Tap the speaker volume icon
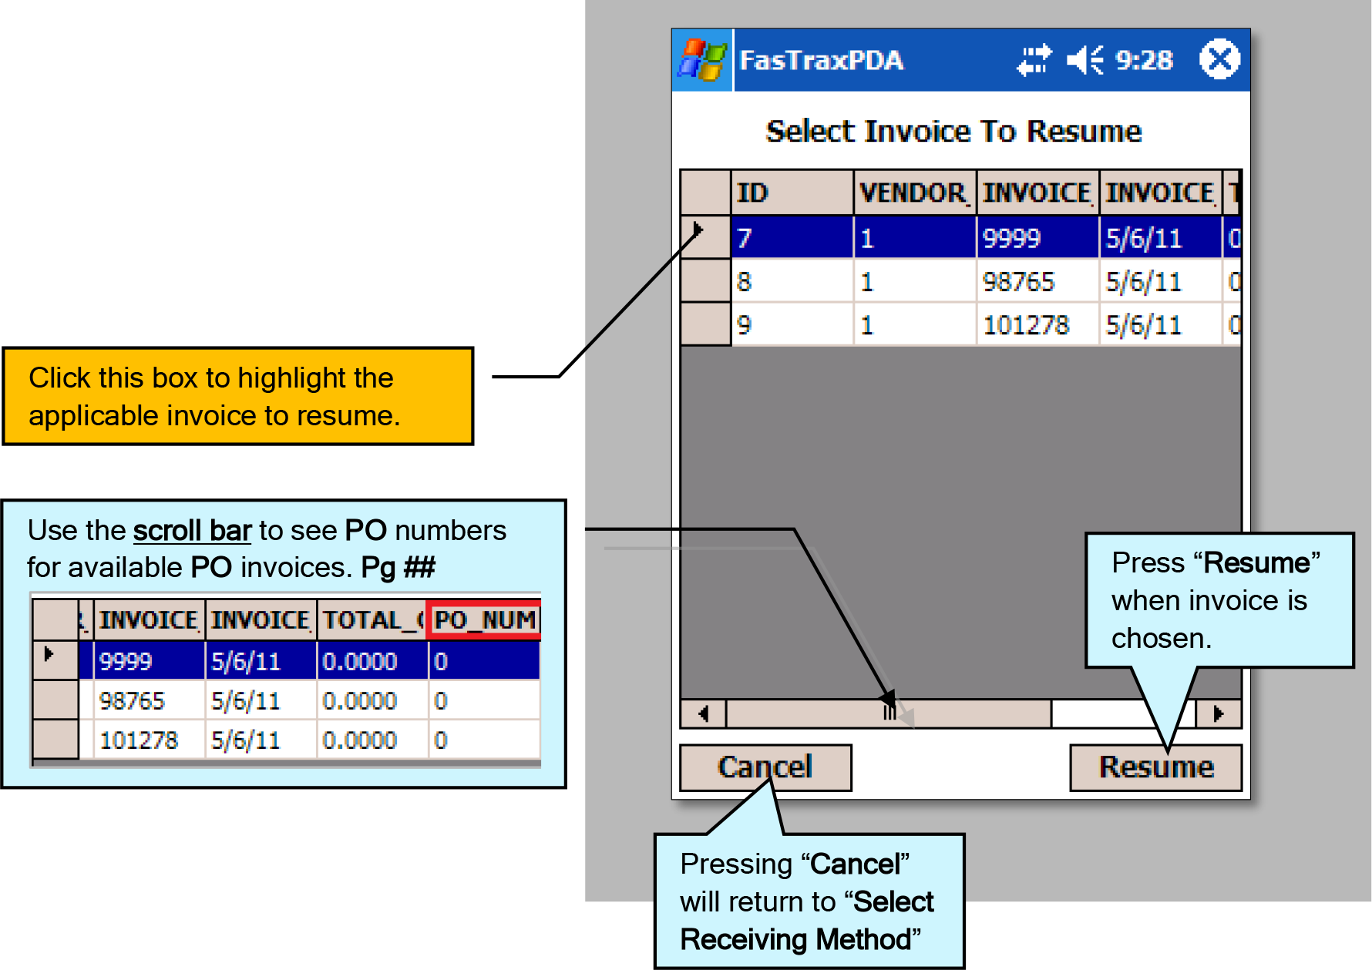This screenshot has height=970, width=1372. tap(1084, 60)
